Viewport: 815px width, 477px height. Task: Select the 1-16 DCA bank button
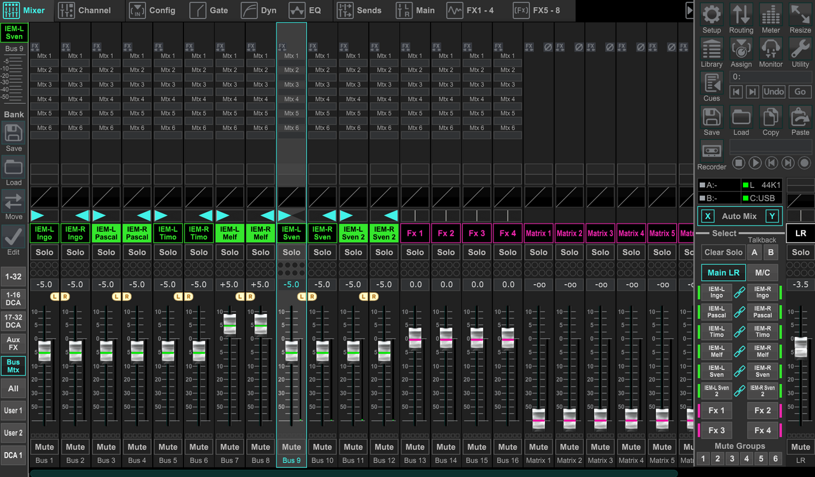(13, 299)
